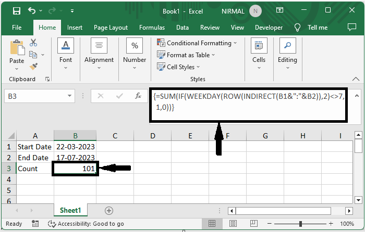This screenshot has height=232, width=365.
Task: Open the Clipboard dialog launcher
Action: click(47, 79)
